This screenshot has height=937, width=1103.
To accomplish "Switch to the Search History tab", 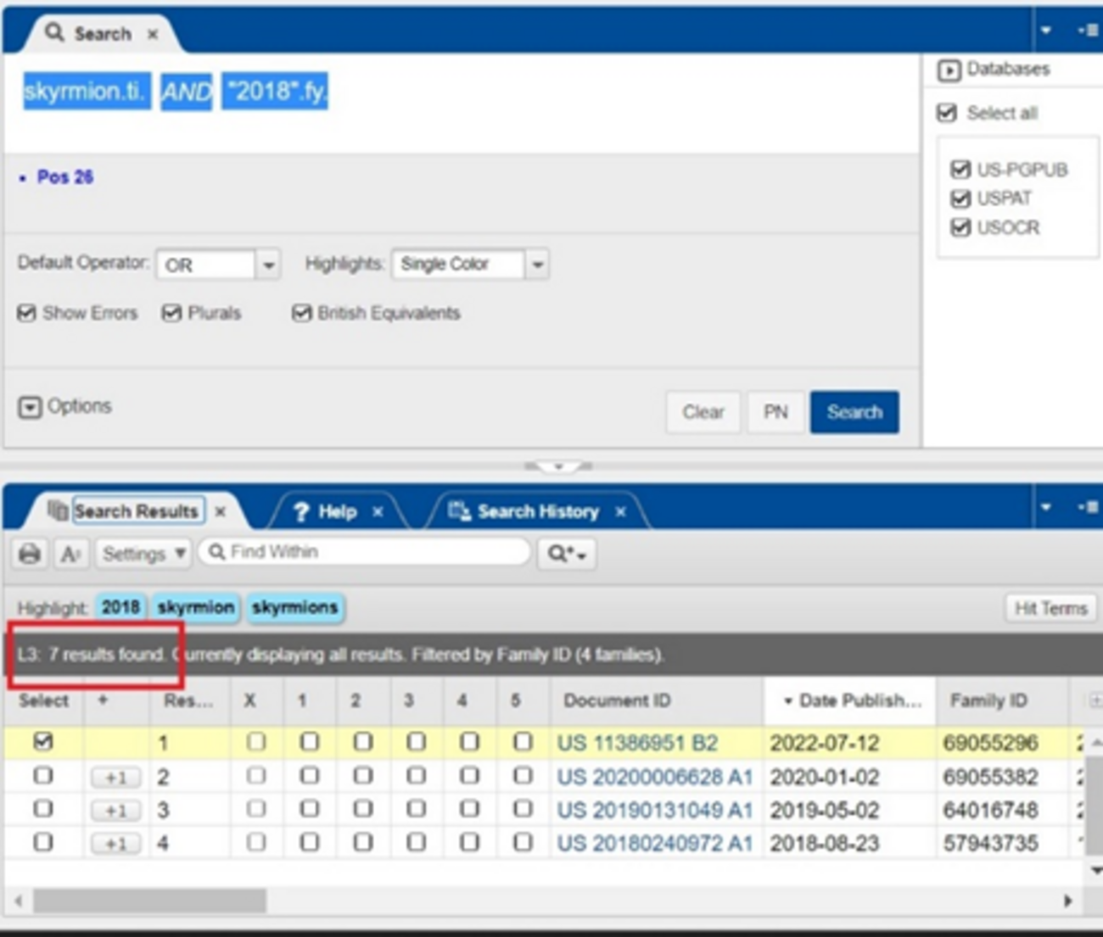I will point(537,511).
